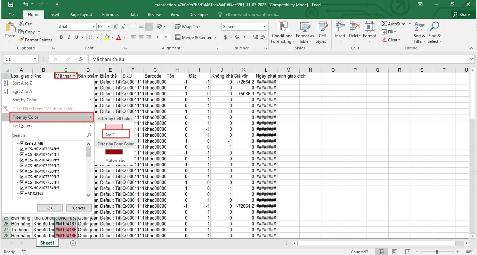Click the AutoSum icon

tap(385, 24)
